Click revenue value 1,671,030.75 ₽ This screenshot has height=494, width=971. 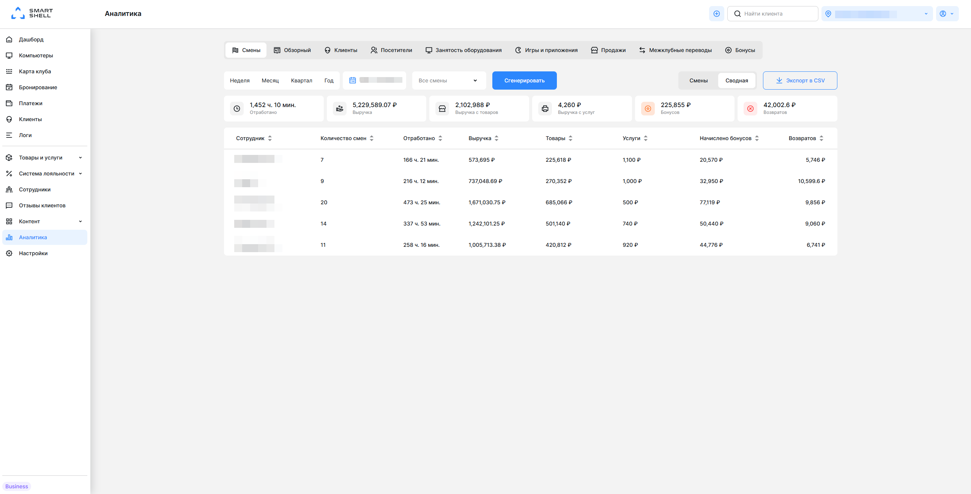click(487, 202)
